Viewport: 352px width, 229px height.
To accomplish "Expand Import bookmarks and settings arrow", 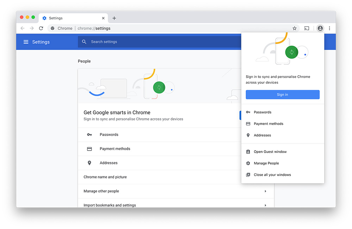I will point(265,205).
